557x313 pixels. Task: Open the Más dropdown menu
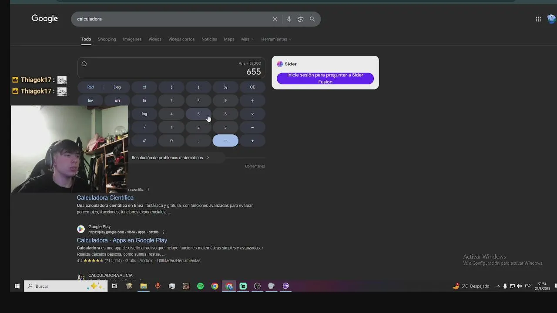247,39
